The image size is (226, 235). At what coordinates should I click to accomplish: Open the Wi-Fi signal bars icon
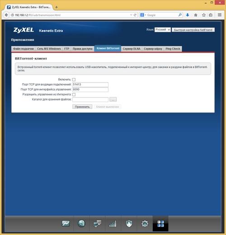(113, 224)
